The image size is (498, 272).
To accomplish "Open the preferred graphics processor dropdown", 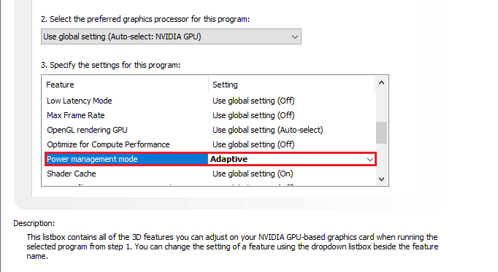I will tap(171, 36).
